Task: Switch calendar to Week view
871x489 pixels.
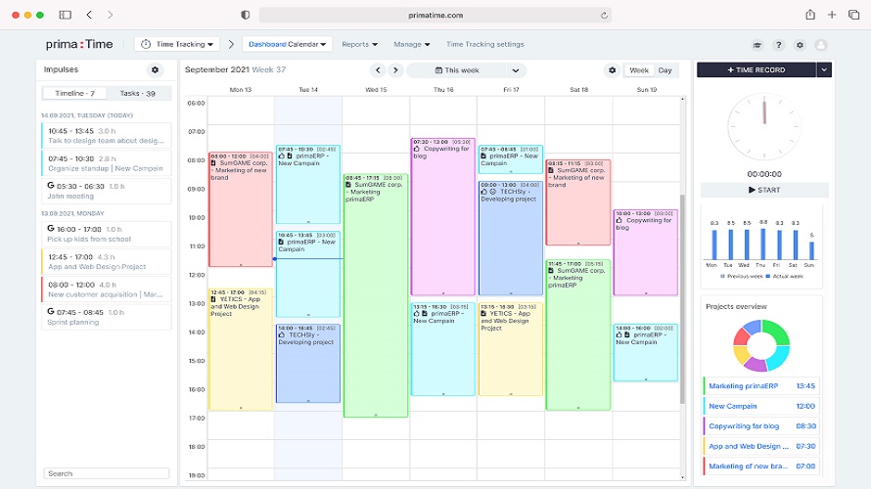Action: pos(639,70)
